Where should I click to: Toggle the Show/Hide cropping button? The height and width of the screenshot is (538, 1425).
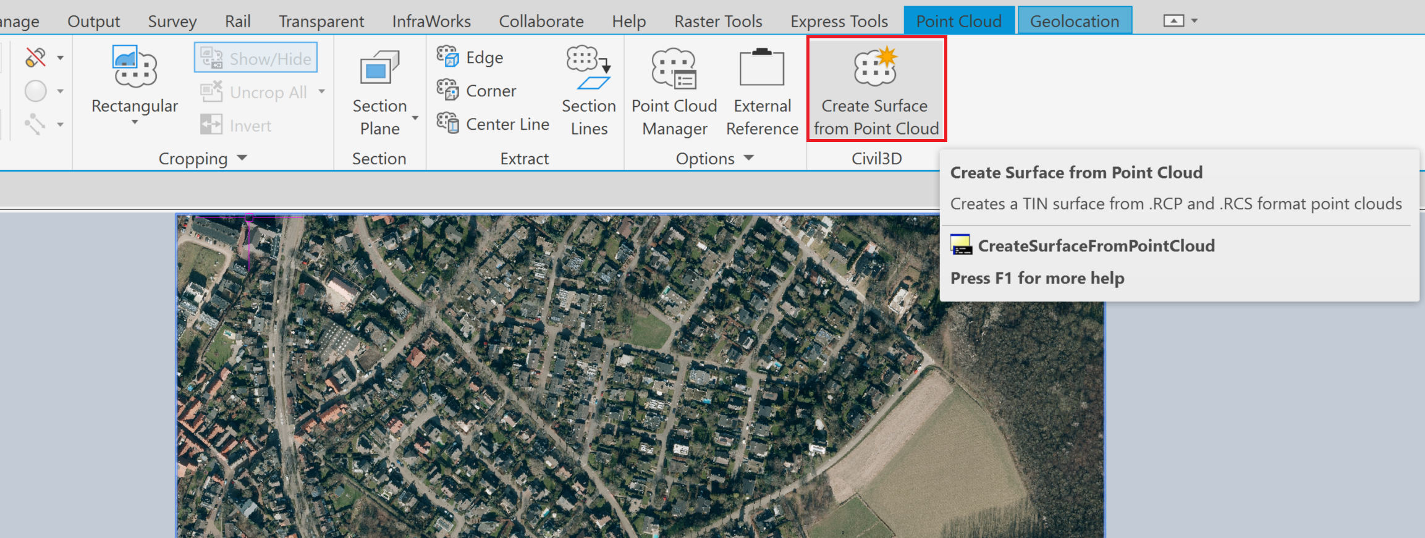pos(256,58)
